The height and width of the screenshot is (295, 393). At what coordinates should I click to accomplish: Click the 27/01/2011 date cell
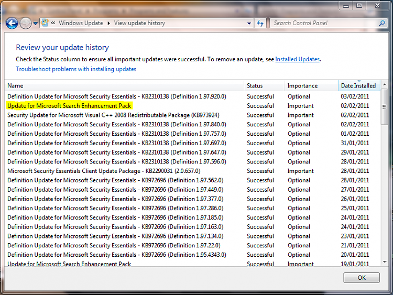(x=355, y=190)
